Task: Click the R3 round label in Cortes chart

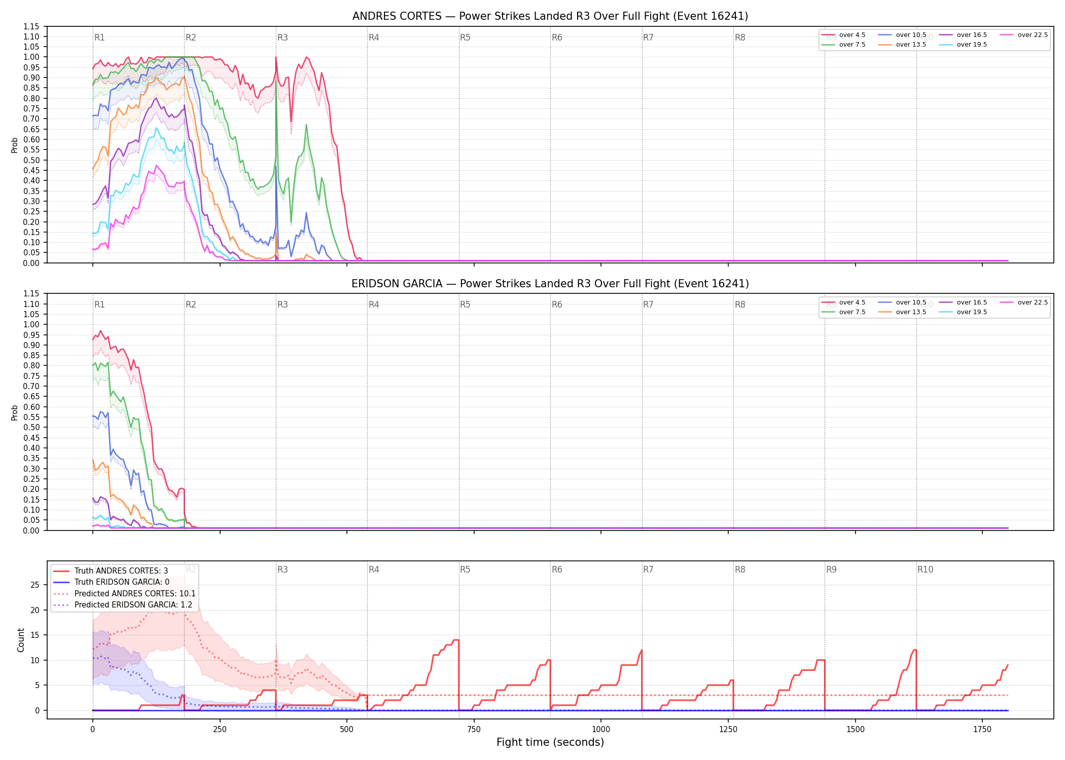Action: [x=282, y=37]
